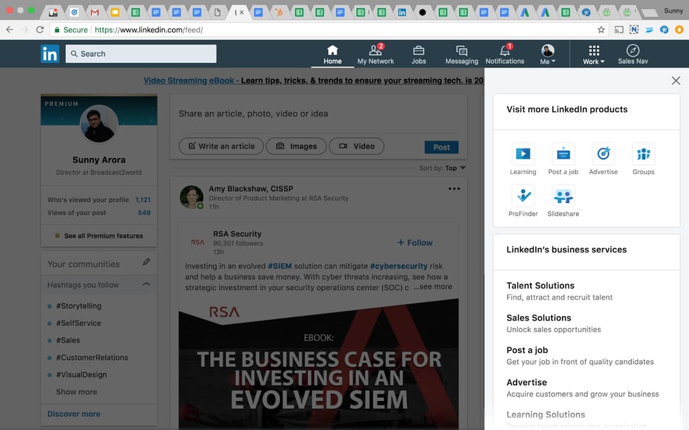Click the RSA Security company logo

(198, 242)
